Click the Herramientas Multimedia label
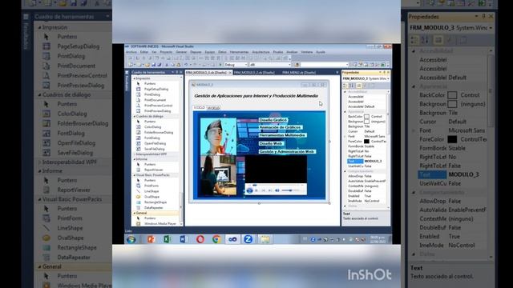 [x=282, y=135]
